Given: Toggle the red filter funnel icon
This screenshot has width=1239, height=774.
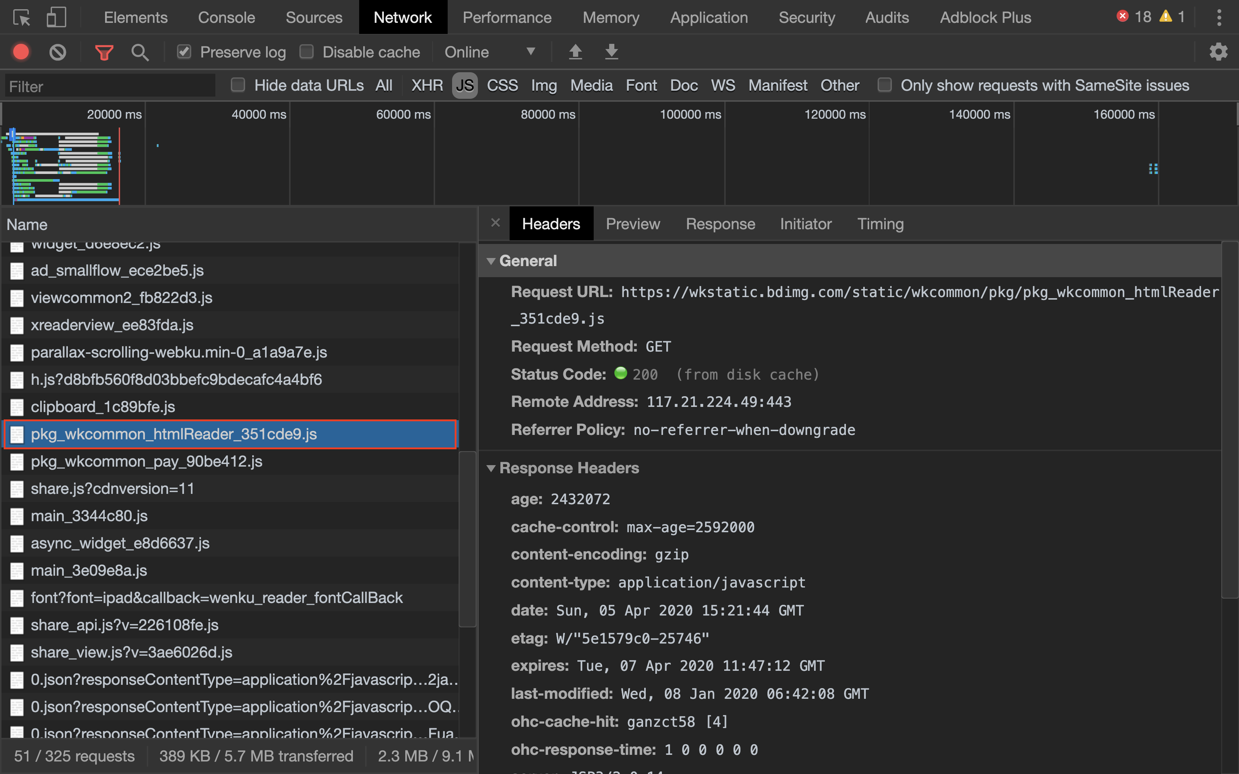Looking at the screenshot, I should pos(104,52).
